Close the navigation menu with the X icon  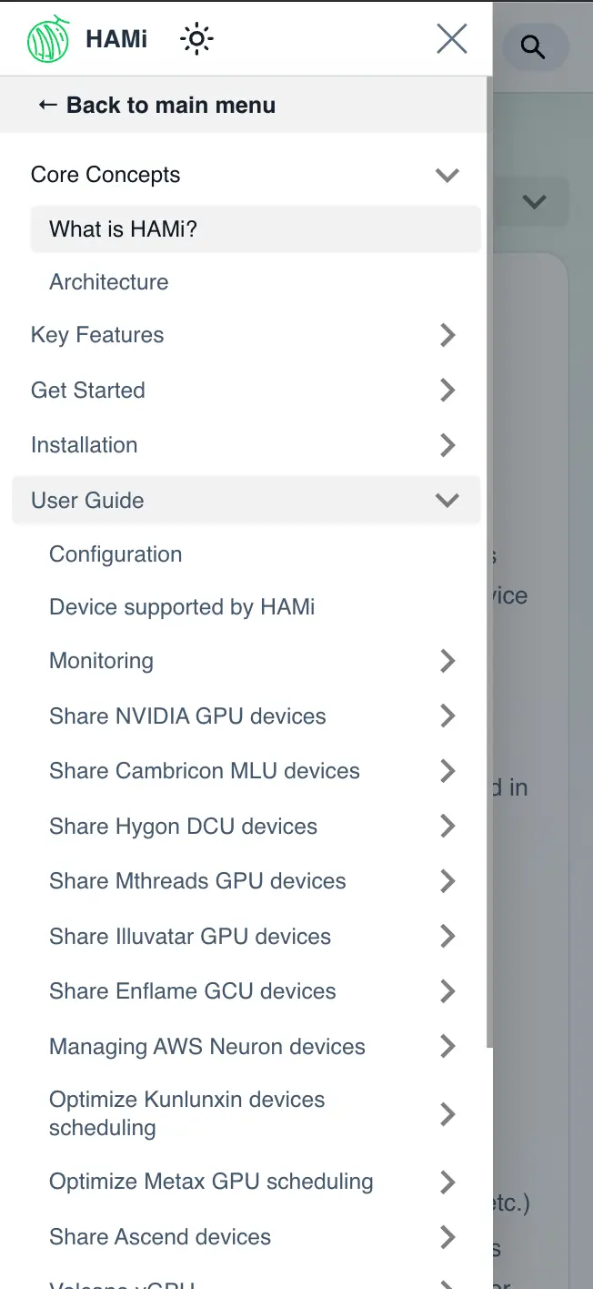[452, 38]
